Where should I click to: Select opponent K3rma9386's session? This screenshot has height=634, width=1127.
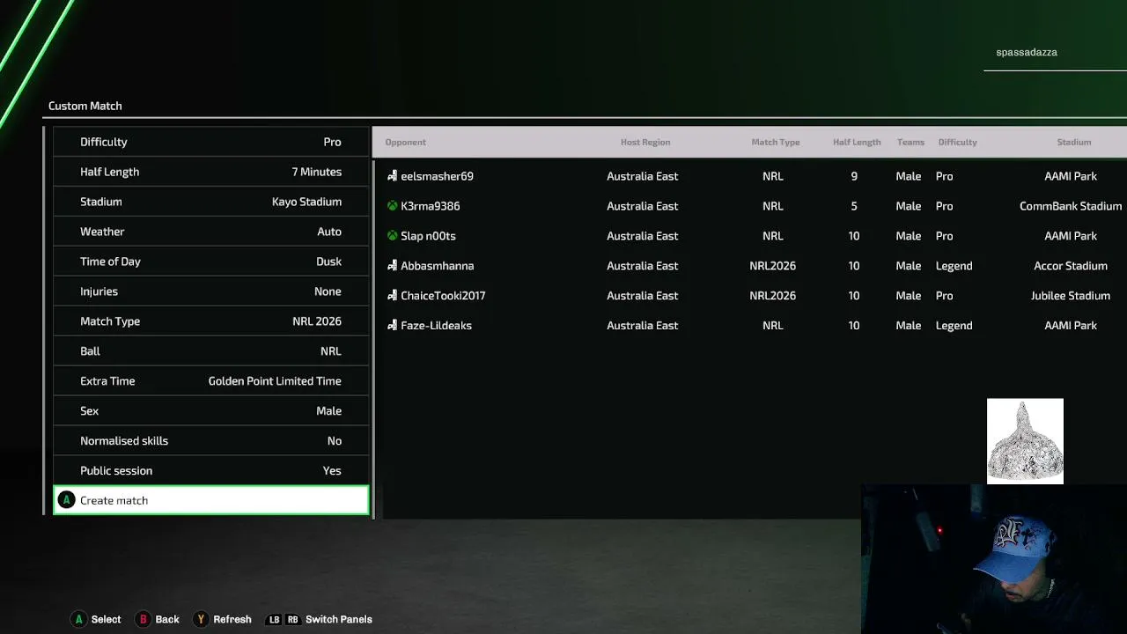coord(752,206)
